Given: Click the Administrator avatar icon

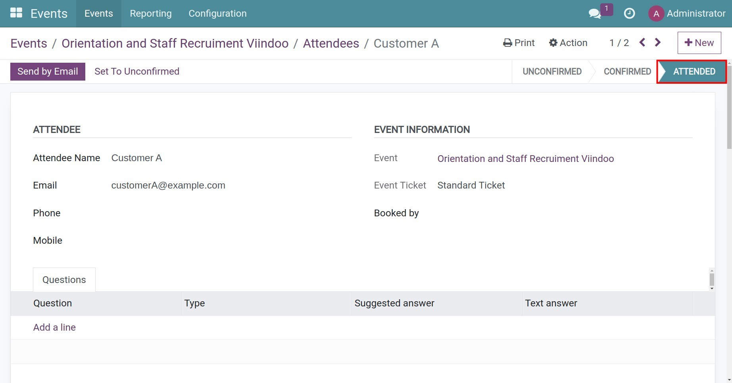Looking at the screenshot, I should click(656, 14).
